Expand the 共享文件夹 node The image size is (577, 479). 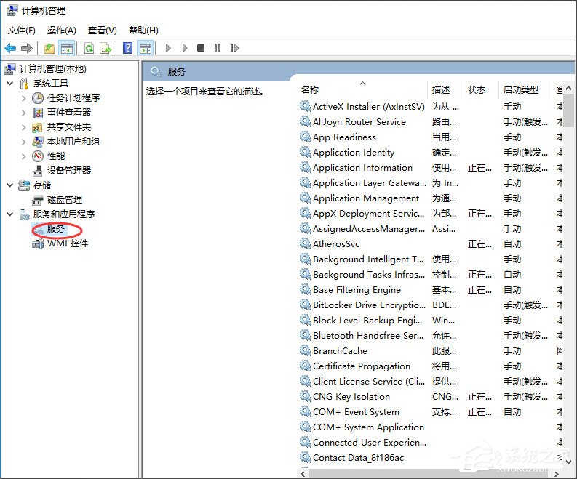click(x=23, y=127)
